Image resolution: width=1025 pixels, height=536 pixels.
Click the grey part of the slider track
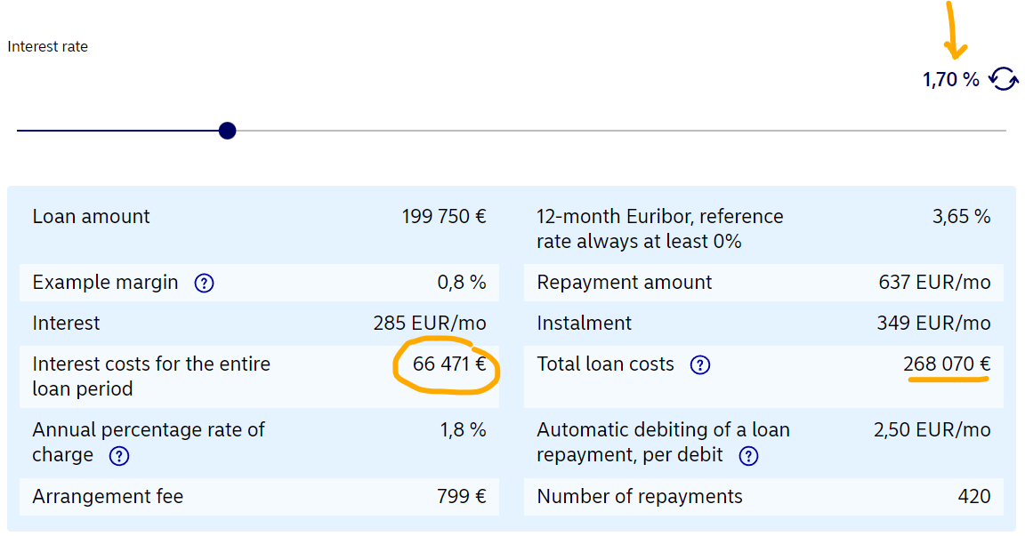tap(623, 131)
